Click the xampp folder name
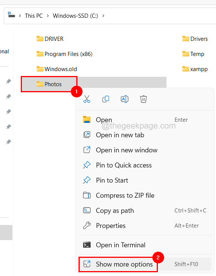The image size is (216, 276). [x=199, y=69]
